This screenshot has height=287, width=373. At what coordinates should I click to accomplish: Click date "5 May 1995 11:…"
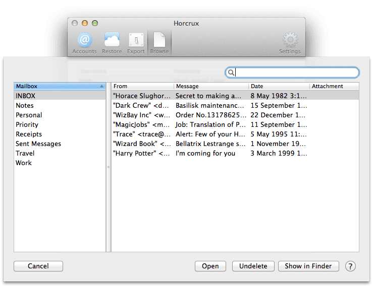click(x=279, y=134)
